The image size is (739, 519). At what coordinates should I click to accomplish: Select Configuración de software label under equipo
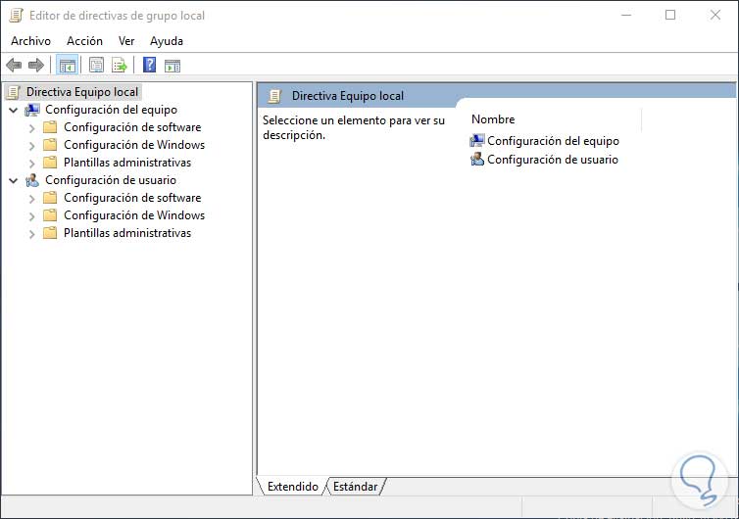tap(132, 127)
